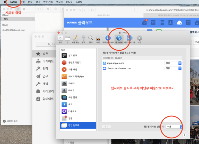The width and height of the screenshot is (199, 144).
Task: Open the 웹 사이트 preferences tab
Action: (x=119, y=40)
